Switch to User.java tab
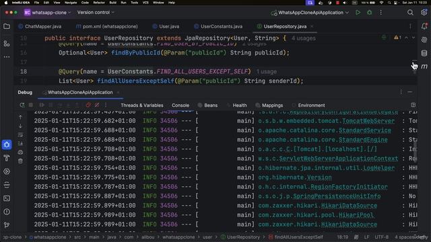Screen dimensions: 431x242 (x=166, y=27)
